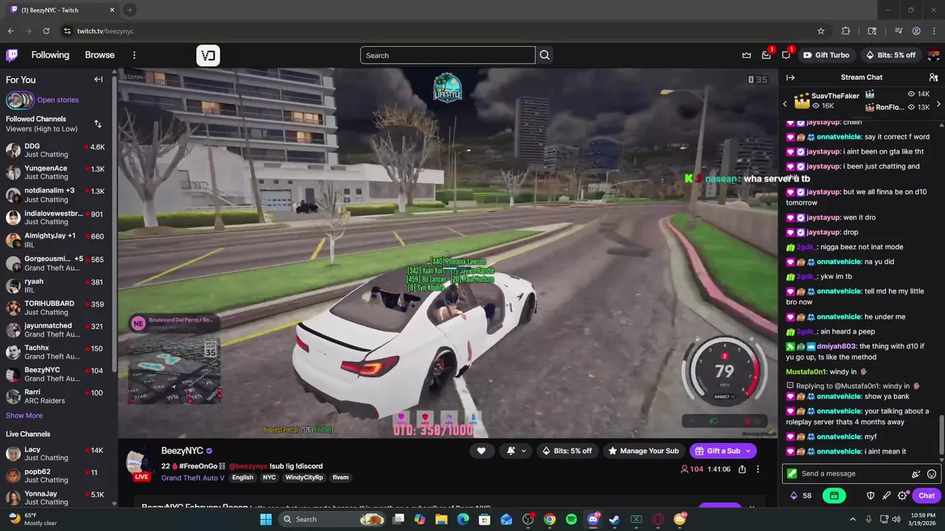This screenshot has width=945, height=531.
Task: Open the Browse tab
Action: click(100, 55)
